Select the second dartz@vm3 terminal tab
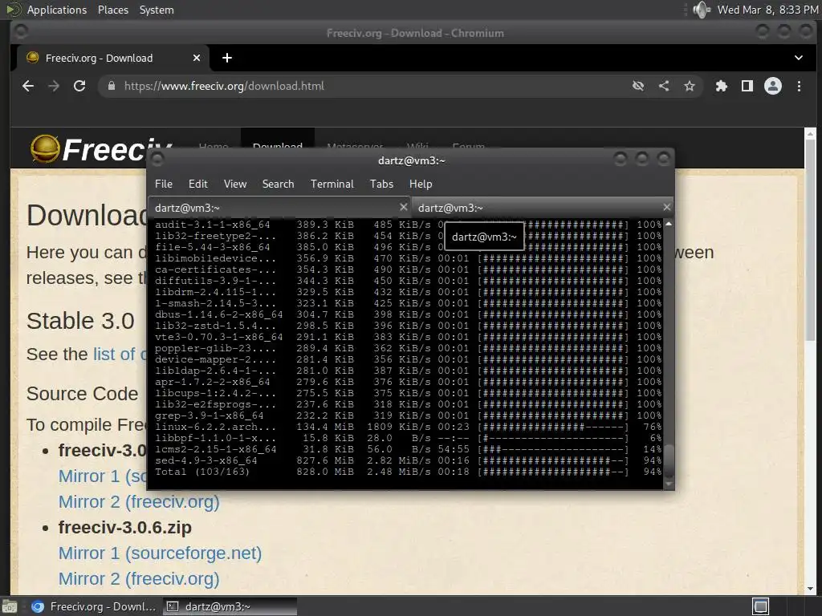Viewport: 822px width, 616px height. (543, 208)
